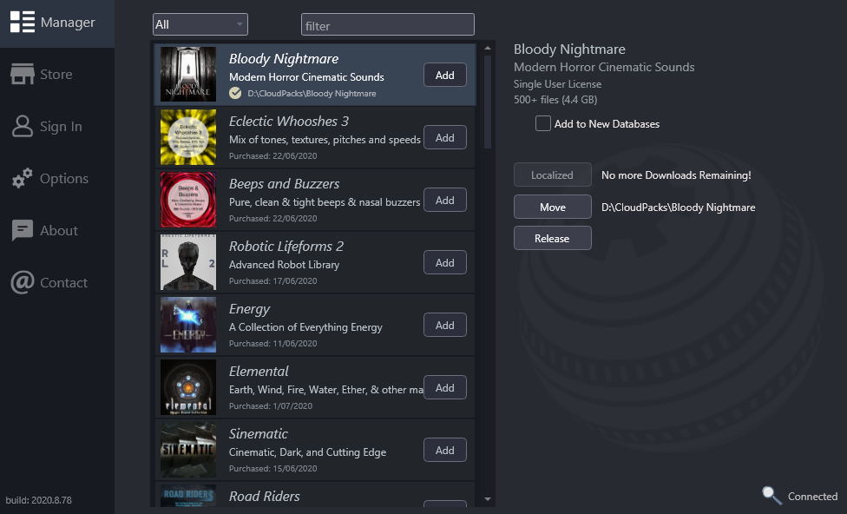The image size is (847, 514).
Task: Select the Energy title in list
Action: pos(249,309)
